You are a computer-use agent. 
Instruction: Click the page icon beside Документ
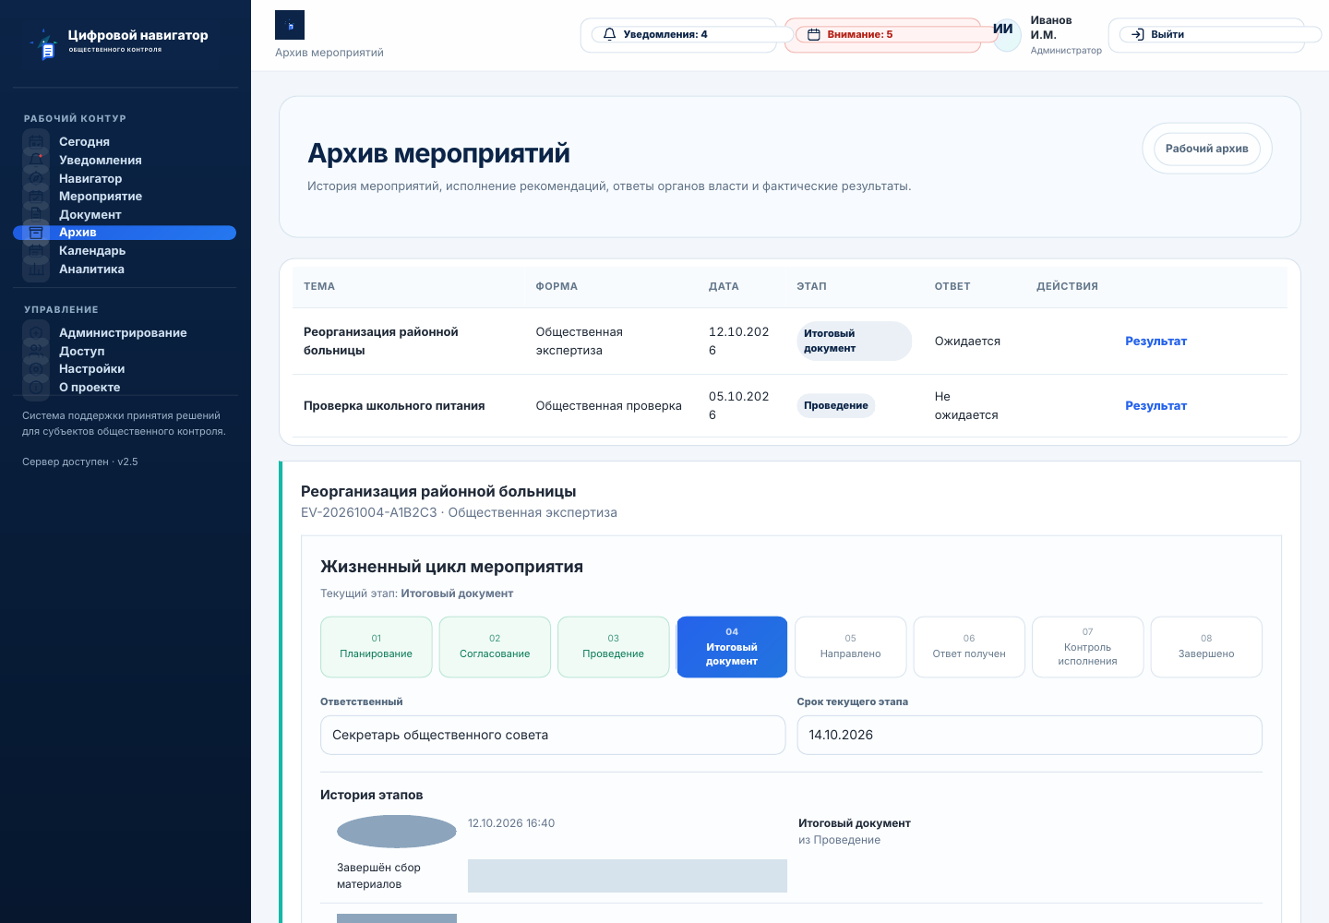tap(36, 214)
